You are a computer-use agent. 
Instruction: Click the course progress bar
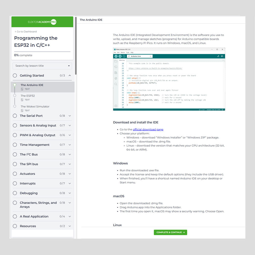click(x=42, y=52)
